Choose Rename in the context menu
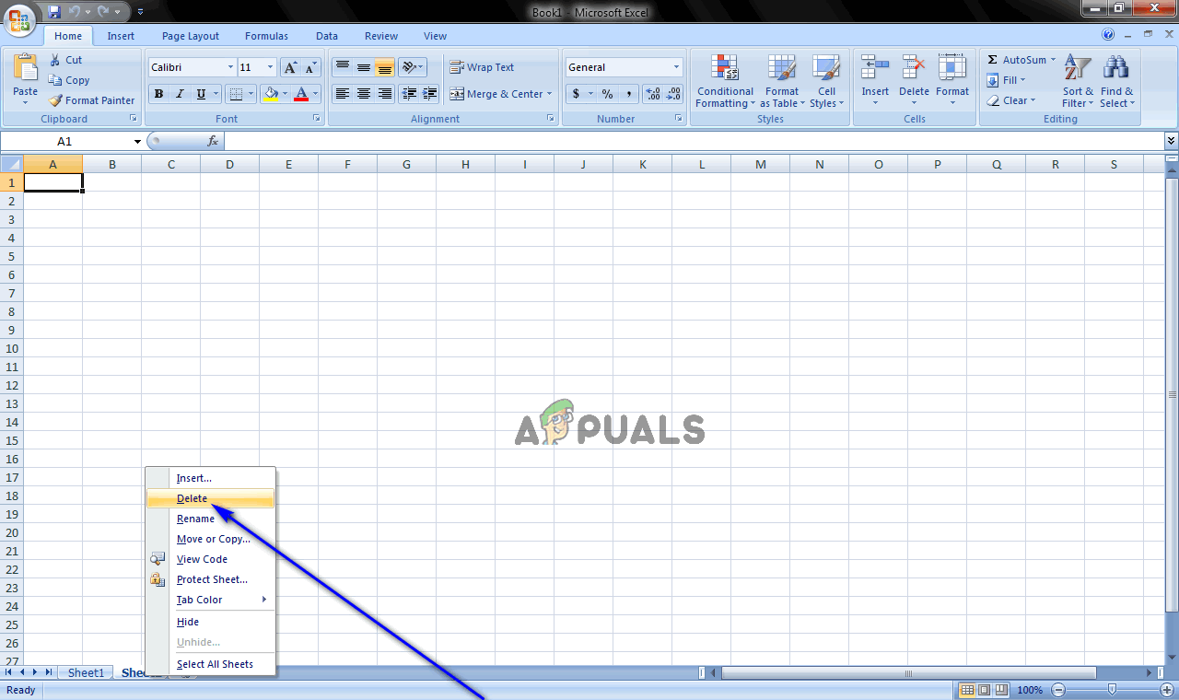Viewport: 1179px width, 700px height. click(x=210, y=519)
